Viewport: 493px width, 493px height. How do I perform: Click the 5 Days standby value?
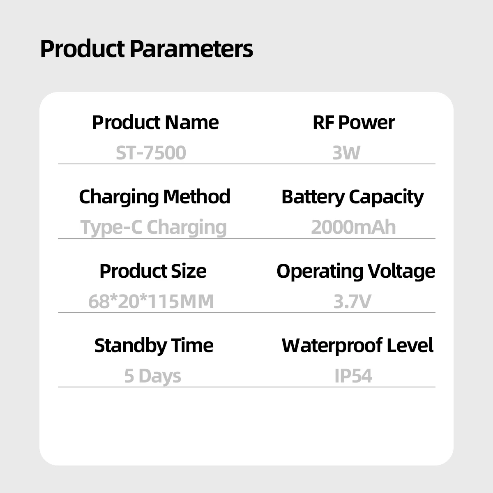152,376
